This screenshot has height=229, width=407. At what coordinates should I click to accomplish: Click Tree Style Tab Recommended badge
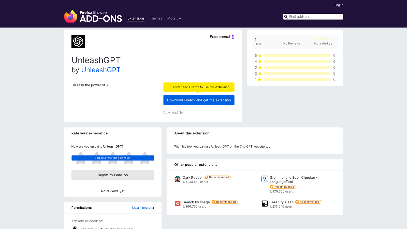[308, 202]
